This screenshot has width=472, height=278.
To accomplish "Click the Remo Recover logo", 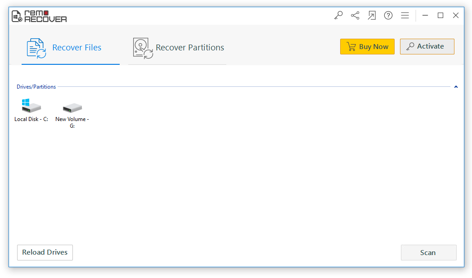I will tap(39, 16).
